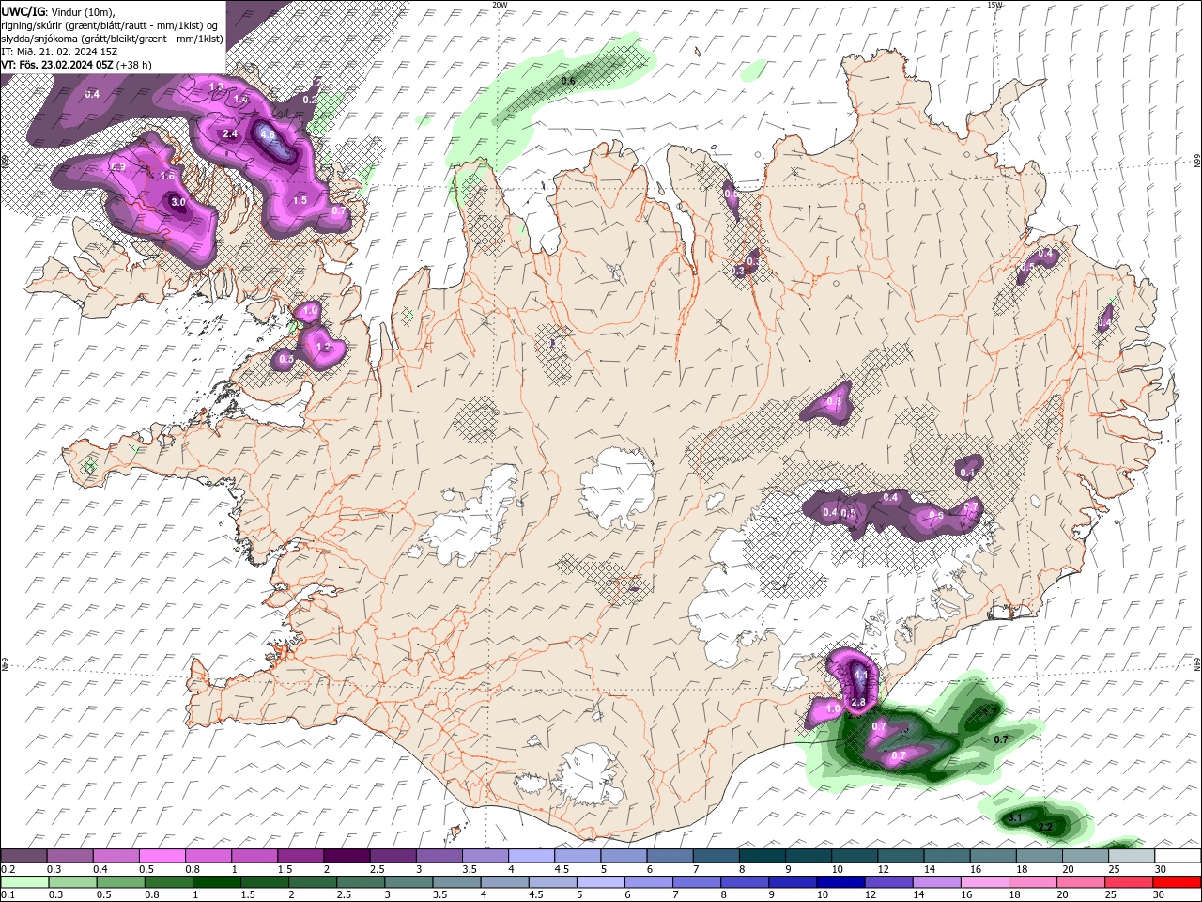Click the '0.9' value on the map
1202x902 pixels.
(x=119, y=166)
